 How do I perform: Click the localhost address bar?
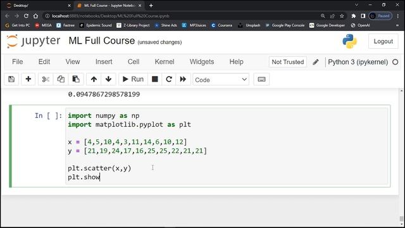click(x=181, y=16)
